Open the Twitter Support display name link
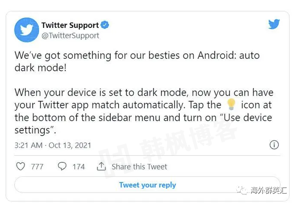 [70, 25]
